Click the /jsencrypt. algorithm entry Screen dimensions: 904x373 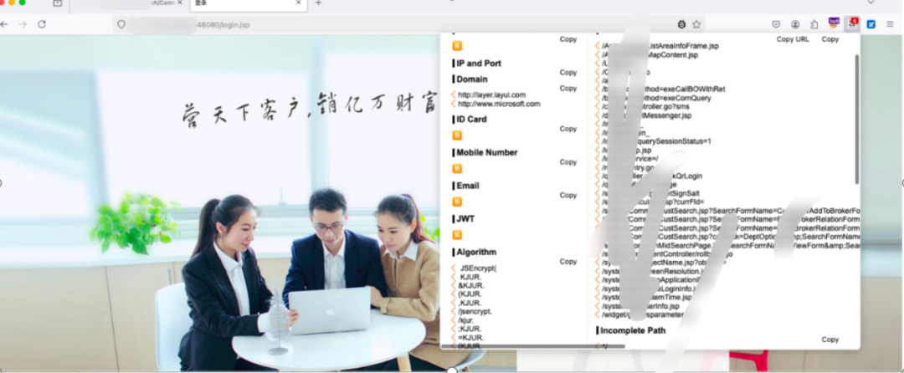(475, 311)
